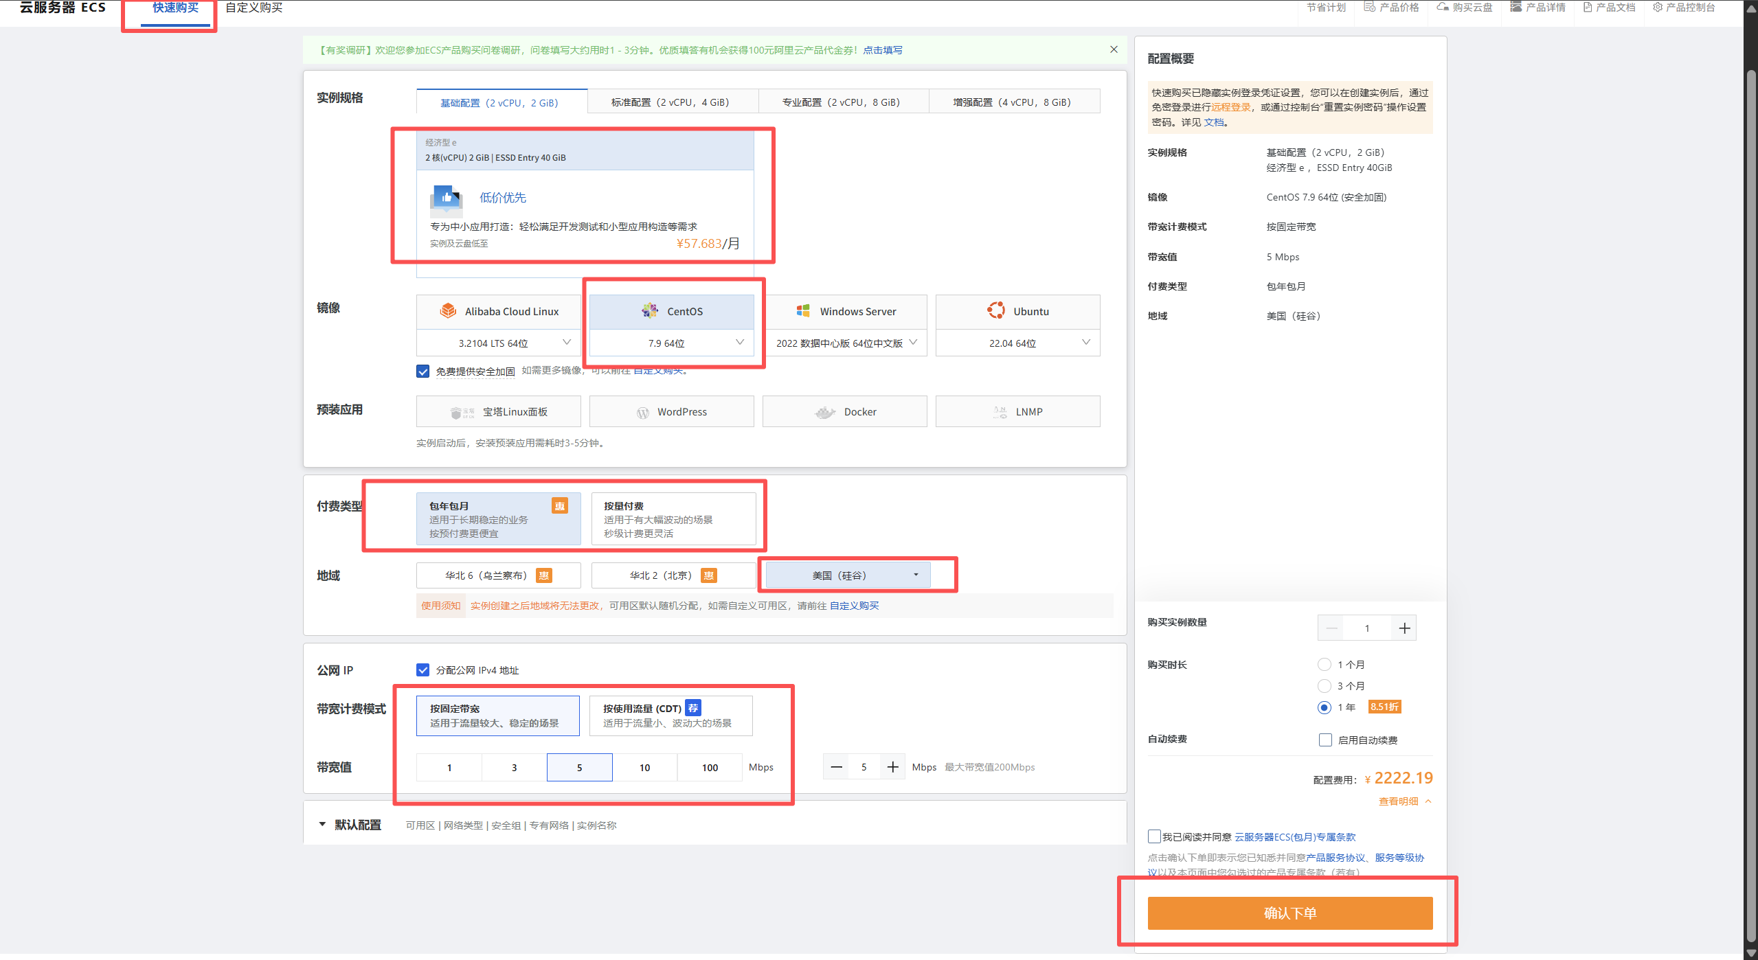Enable 启用自动续费 checkbox
Screen dimensions: 1758x960
click(1325, 740)
